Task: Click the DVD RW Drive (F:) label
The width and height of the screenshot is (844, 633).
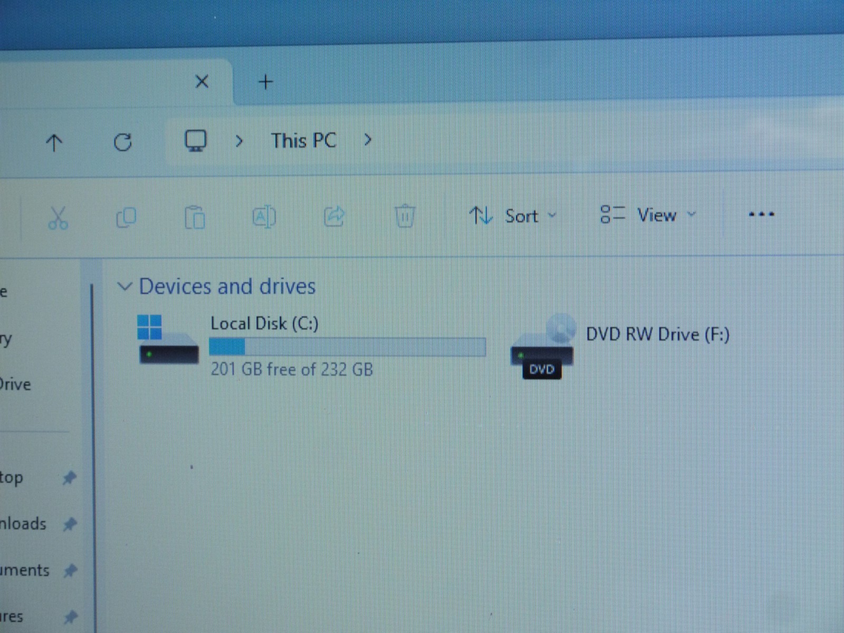Action: tap(658, 334)
